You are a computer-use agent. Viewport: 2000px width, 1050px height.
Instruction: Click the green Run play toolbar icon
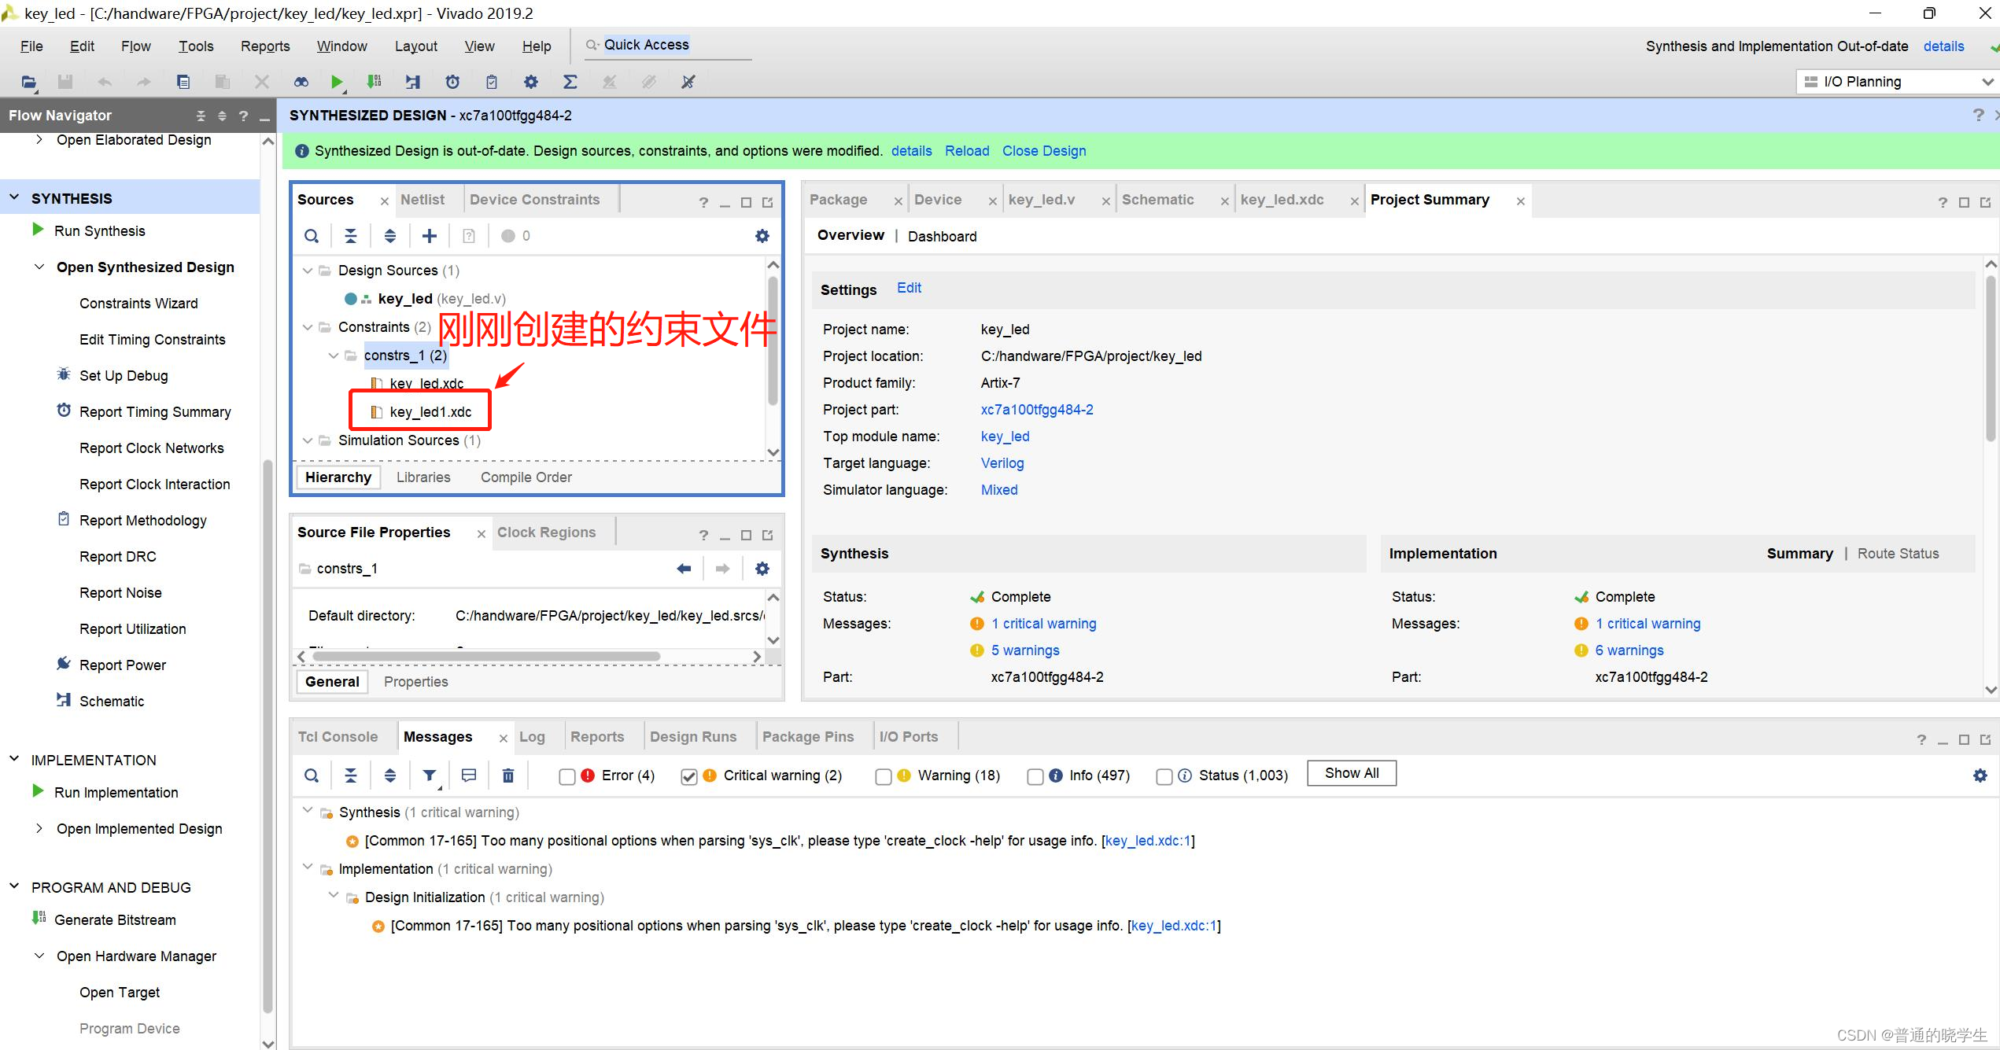click(337, 82)
